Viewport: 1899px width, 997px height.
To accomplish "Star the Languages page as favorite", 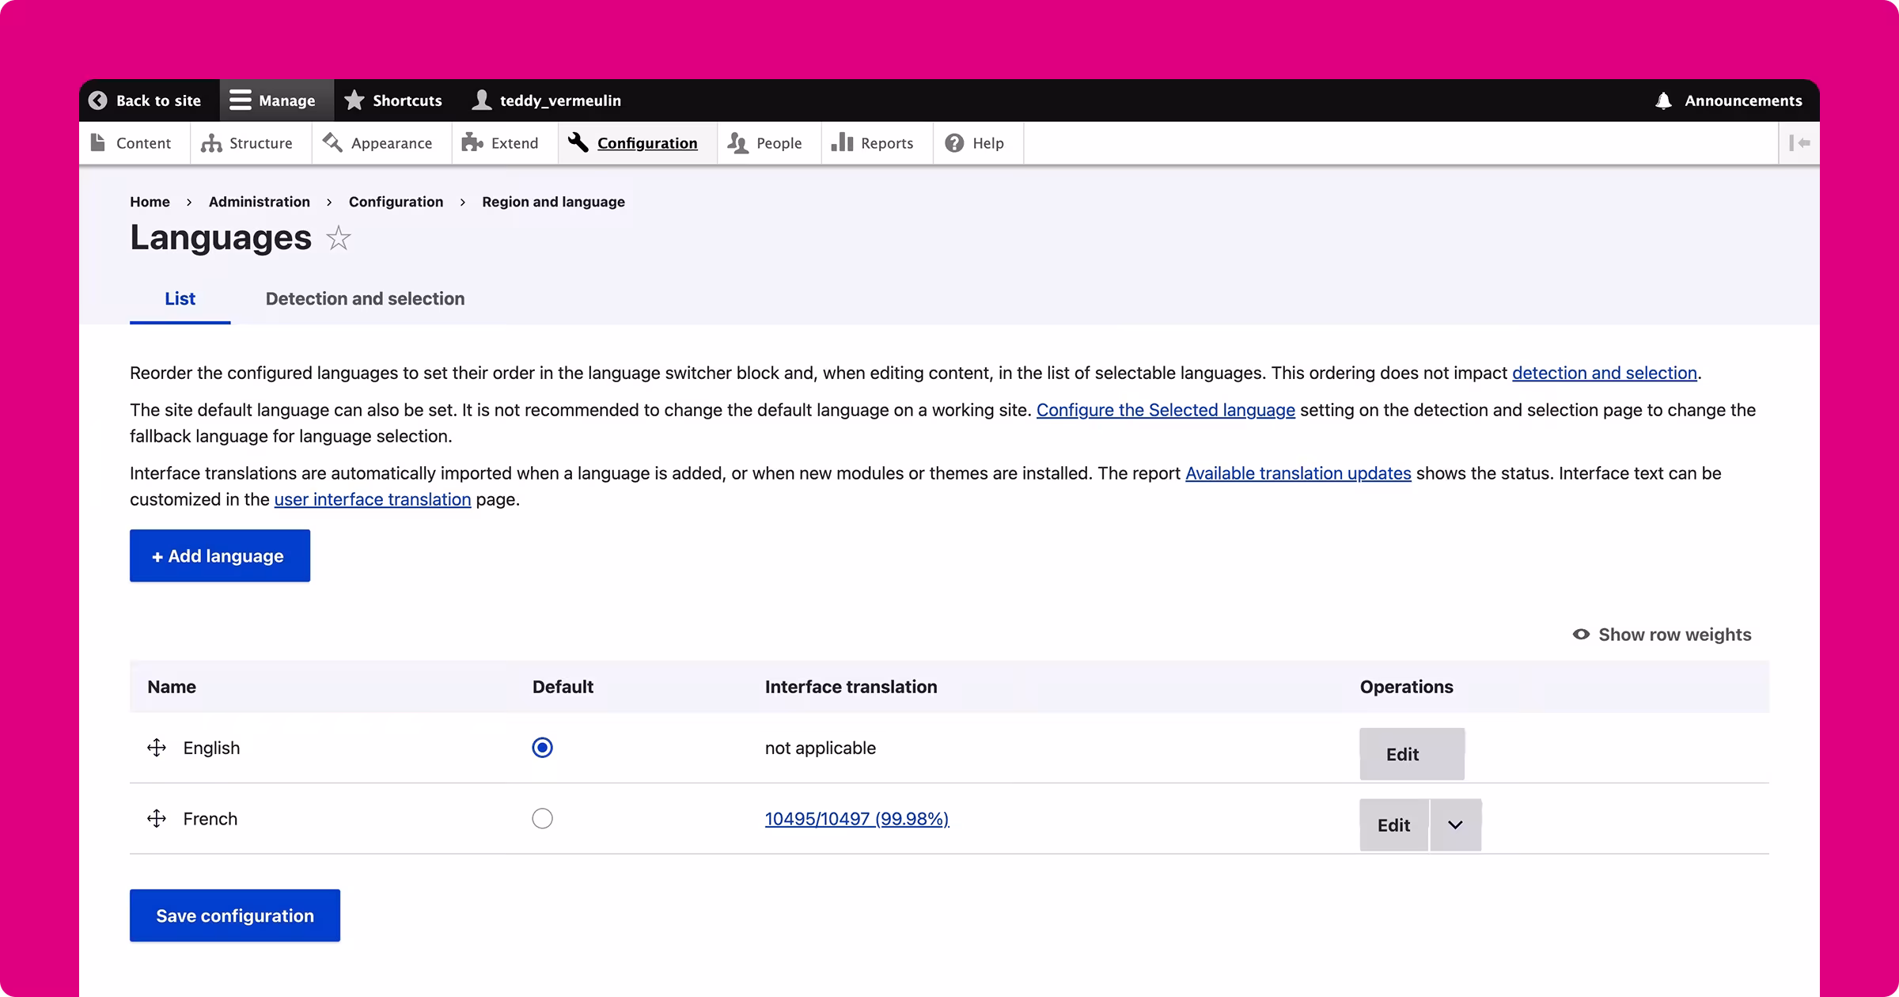I will [338, 237].
